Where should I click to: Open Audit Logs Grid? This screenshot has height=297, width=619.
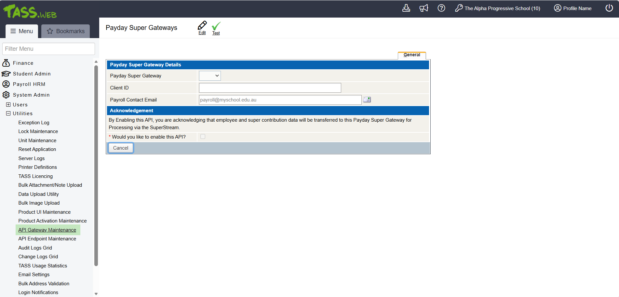point(35,248)
